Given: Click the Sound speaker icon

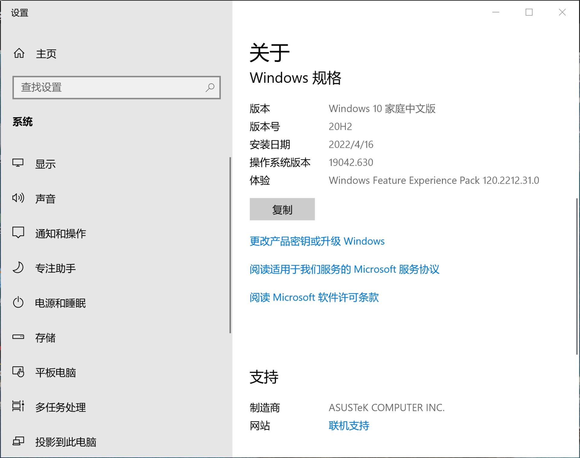Looking at the screenshot, I should [x=18, y=198].
